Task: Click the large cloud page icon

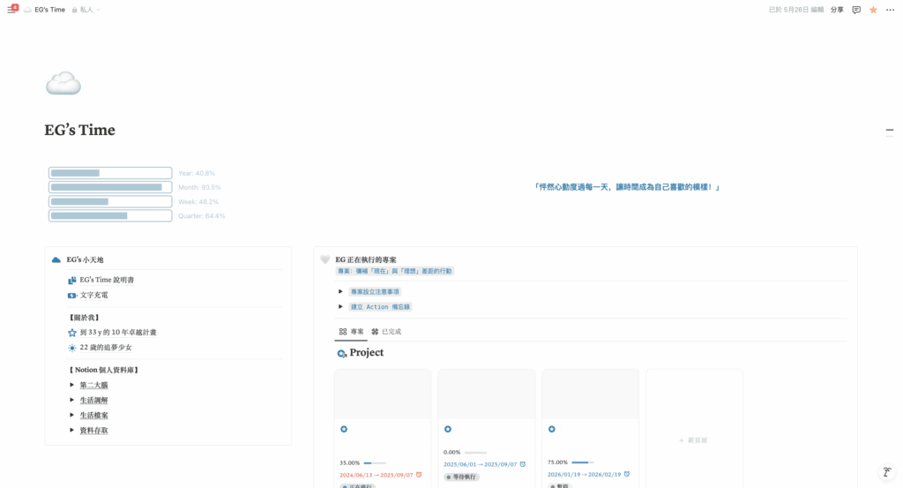Action: tap(63, 84)
